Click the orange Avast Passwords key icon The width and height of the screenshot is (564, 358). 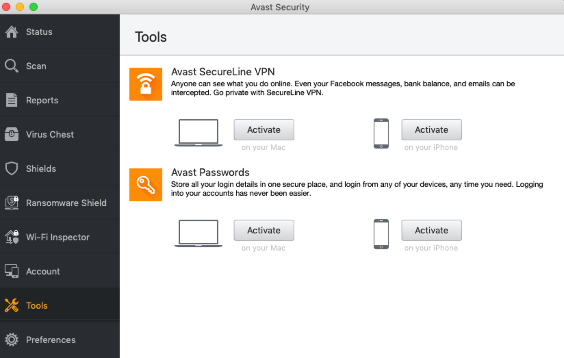pyautogui.click(x=145, y=185)
